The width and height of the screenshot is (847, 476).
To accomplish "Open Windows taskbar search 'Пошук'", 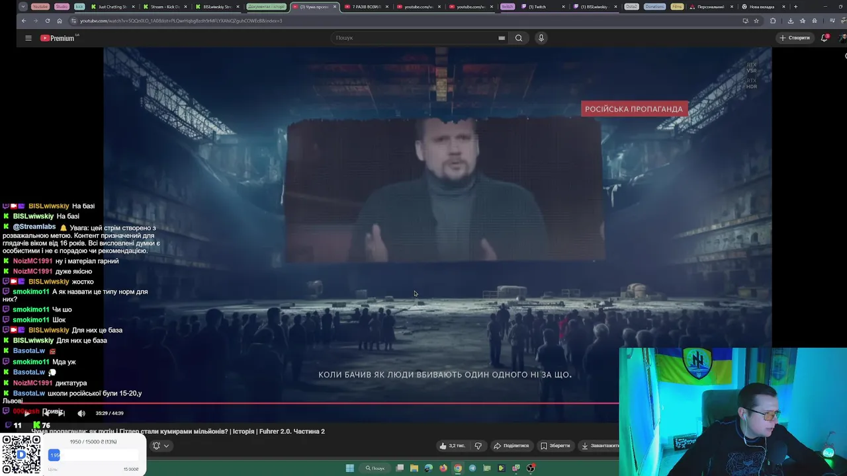I will click(375, 468).
